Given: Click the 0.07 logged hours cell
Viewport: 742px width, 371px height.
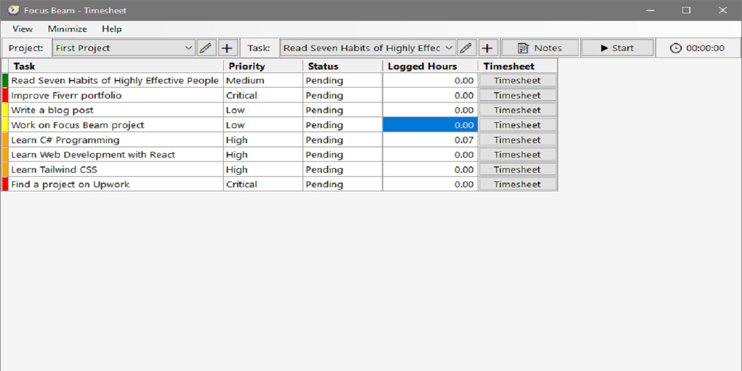Looking at the screenshot, I should pyautogui.click(x=430, y=140).
